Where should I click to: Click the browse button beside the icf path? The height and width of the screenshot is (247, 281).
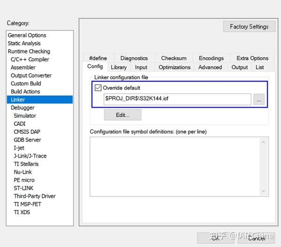click(x=259, y=99)
